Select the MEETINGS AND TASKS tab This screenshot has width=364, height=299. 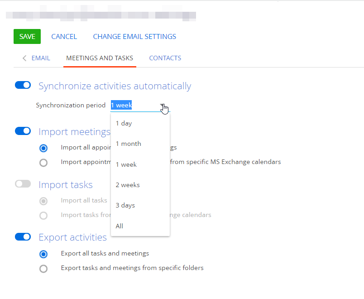100,58
